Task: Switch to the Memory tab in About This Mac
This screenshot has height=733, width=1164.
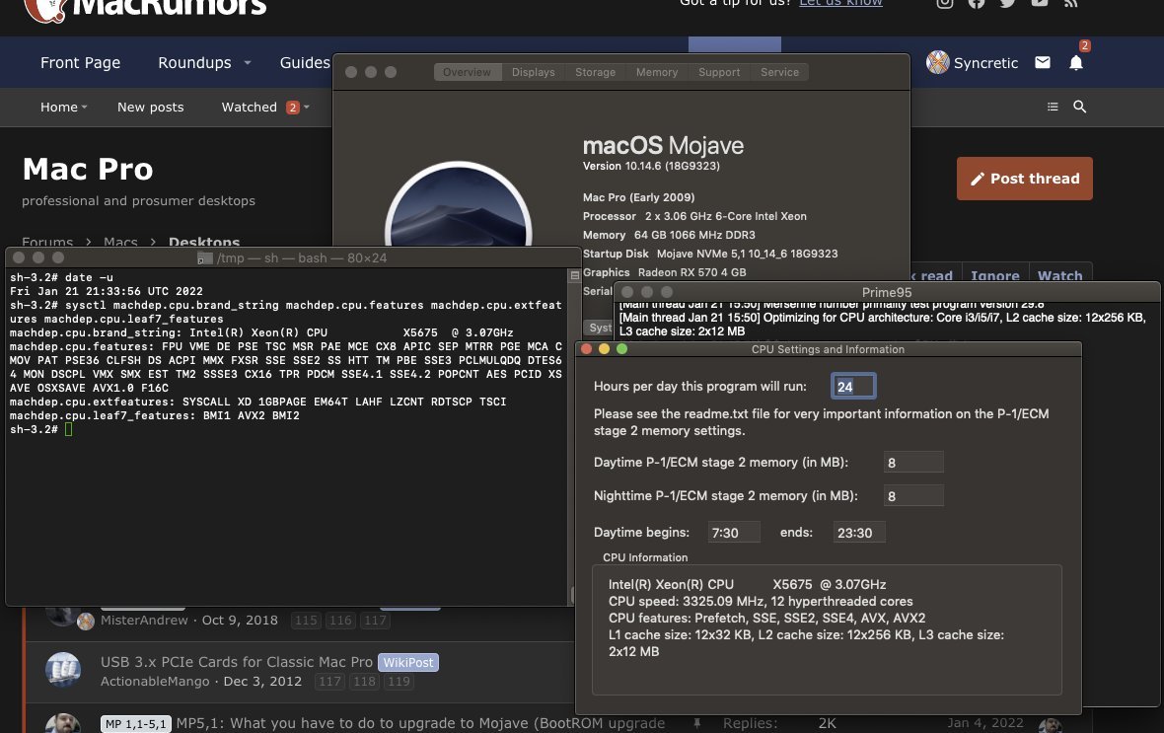Action: pyautogui.click(x=657, y=72)
